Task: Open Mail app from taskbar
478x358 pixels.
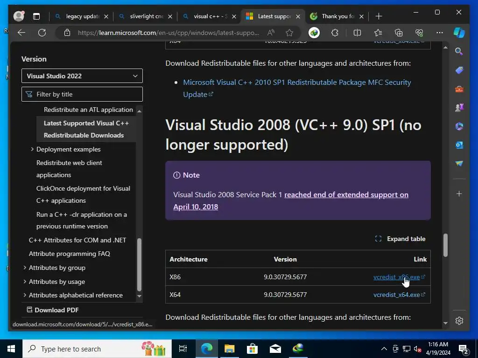Action: [275, 349]
